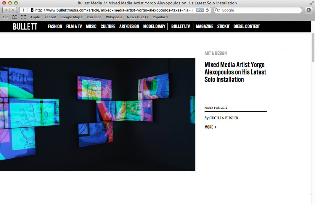Open the FILM & TV section
This screenshot has width=315, height=205.
(74, 27)
